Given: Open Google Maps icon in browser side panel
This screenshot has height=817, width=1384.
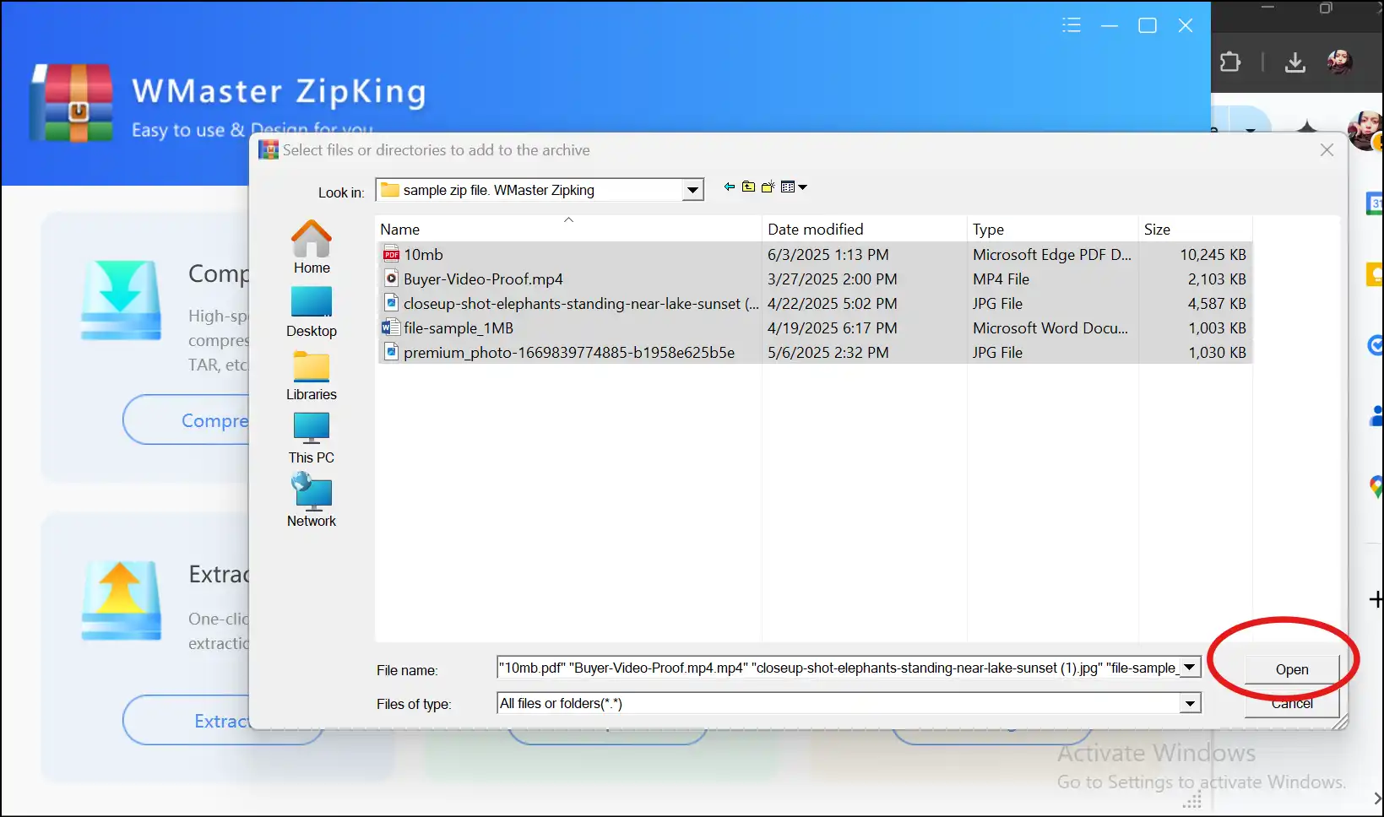Looking at the screenshot, I should click(x=1376, y=487).
